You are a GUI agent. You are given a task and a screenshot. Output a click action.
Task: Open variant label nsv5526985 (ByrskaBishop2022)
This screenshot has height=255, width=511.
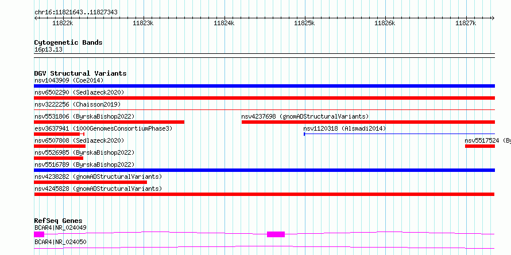click(x=84, y=152)
